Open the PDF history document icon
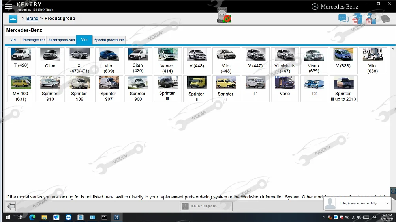The image size is (396, 222). point(357,19)
